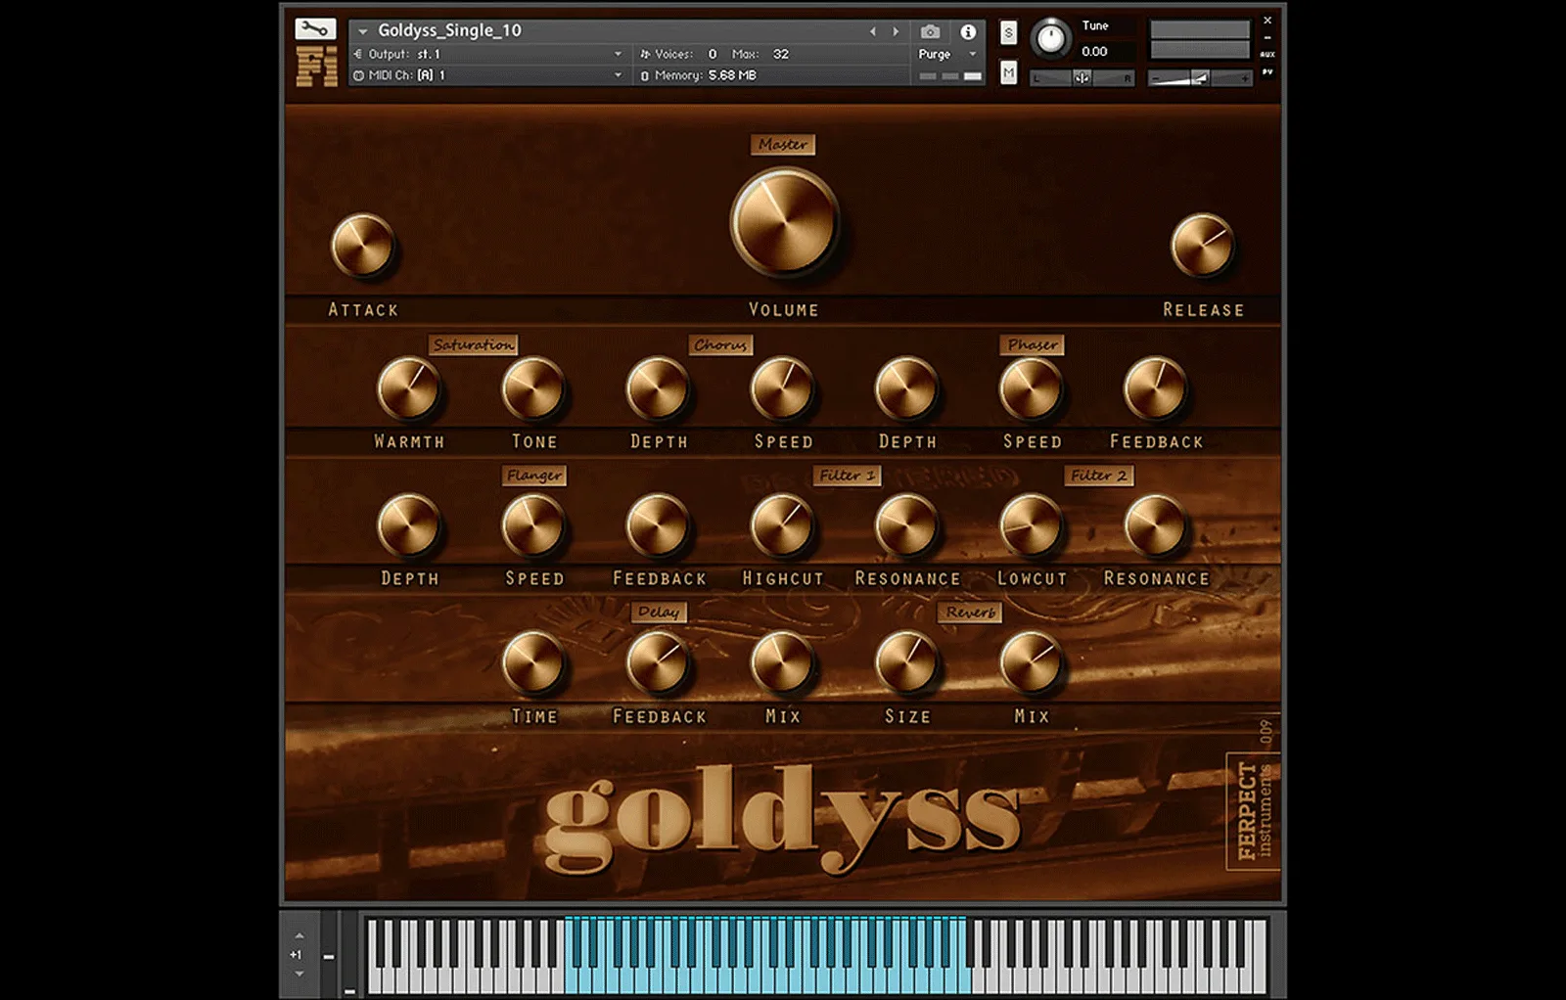Click the Flanger Feedback knob
This screenshot has height=1000, width=1566.
pos(658,525)
